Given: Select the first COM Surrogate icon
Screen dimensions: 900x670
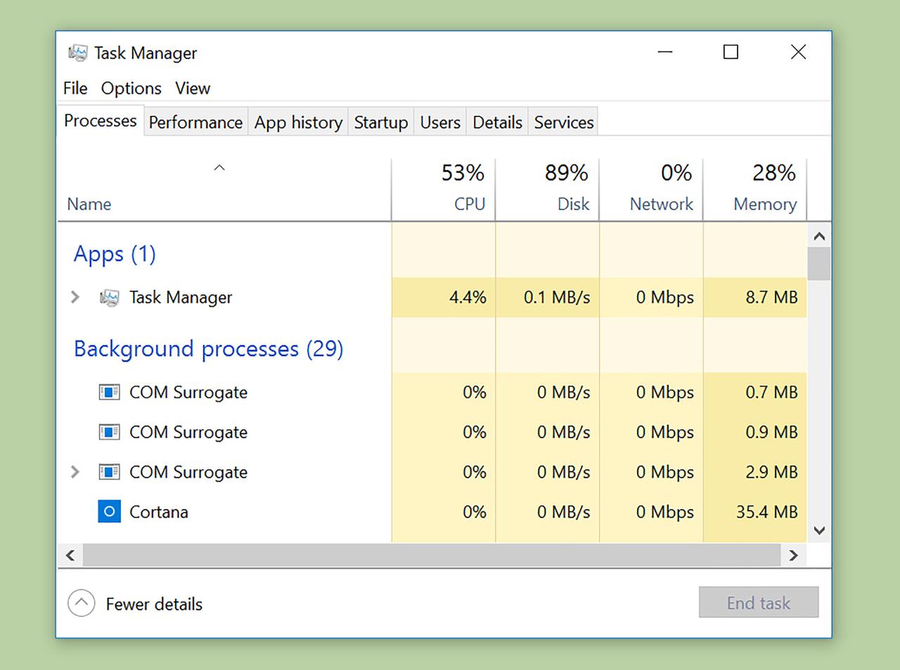Looking at the screenshot, I should point(109,392).
